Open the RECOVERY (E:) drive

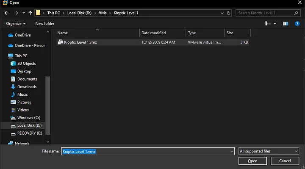tap(26, 133)
